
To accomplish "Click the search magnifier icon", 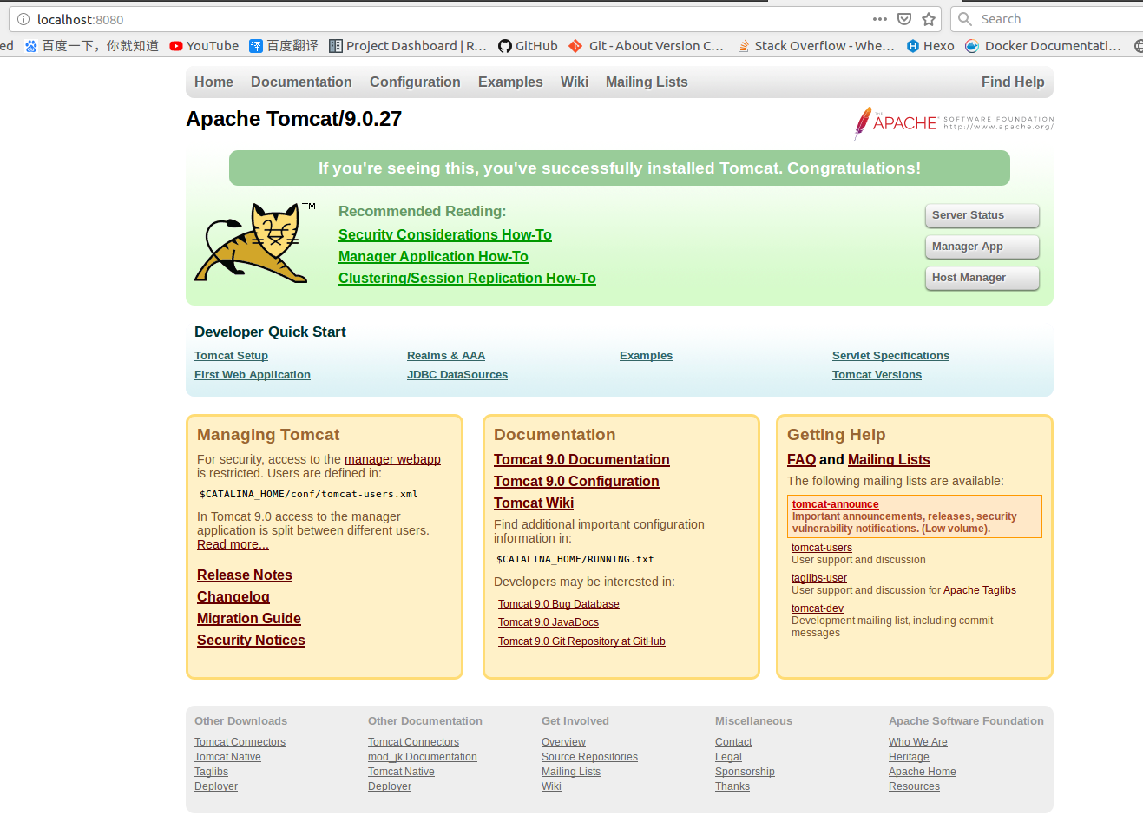I will [x=965, y=19].
